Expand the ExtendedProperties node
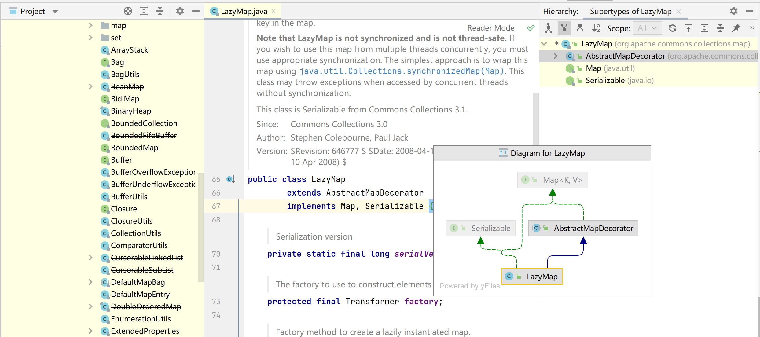 pyautogui.click(x=90, y=331)
